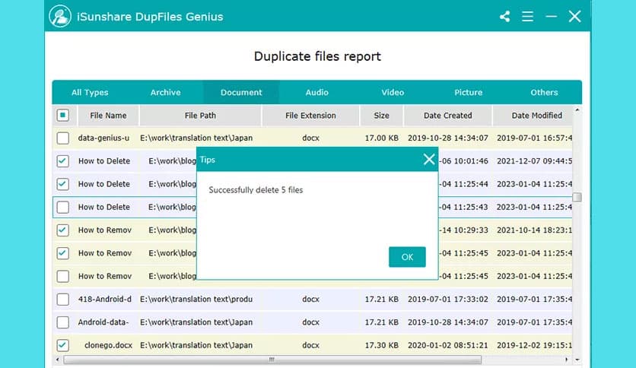Select the data-genius-u file name cell
Viewport: 636px width, 368px height.
pyautogui.click(x=103, y=138)
